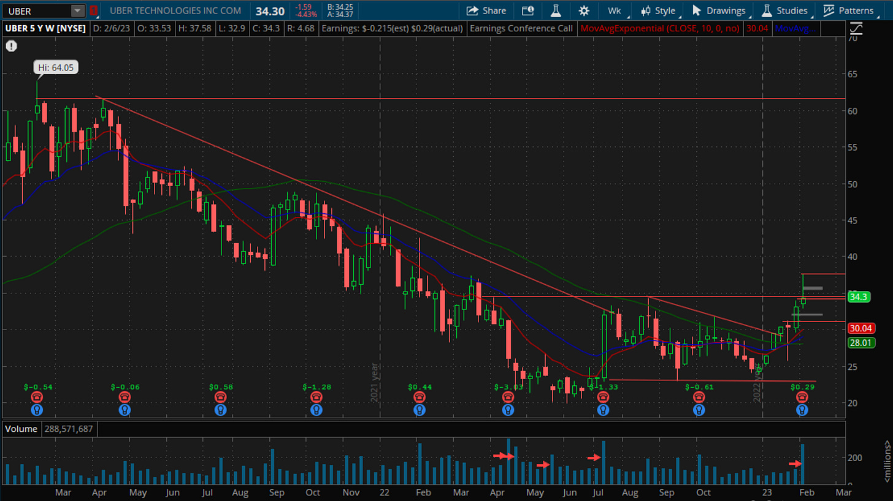The width and height of the screenshot is (893, 501).
Task: Click the 34.3 green price axis label
Action: 859,297
